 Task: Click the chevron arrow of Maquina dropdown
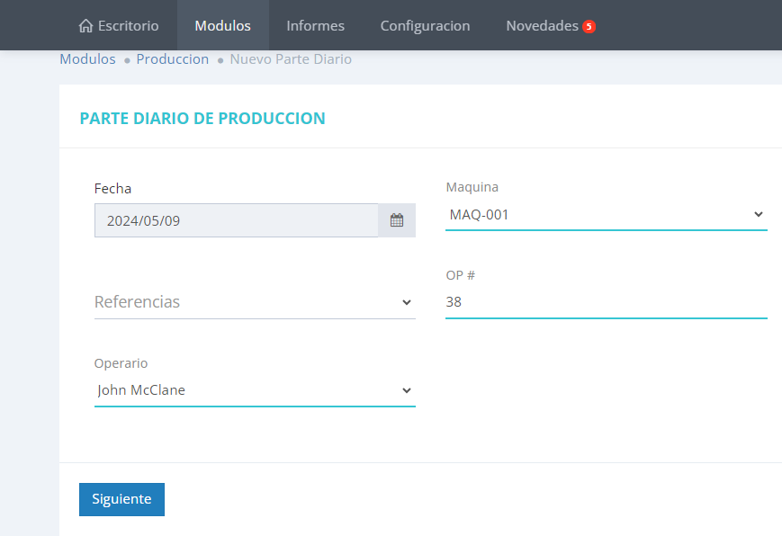pos(758,215)
